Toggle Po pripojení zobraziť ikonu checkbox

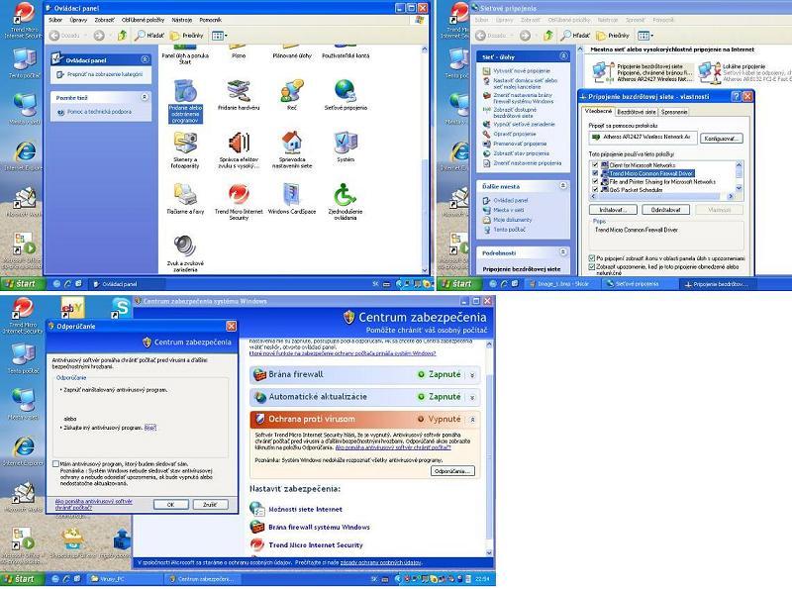(x=591, y=258)
